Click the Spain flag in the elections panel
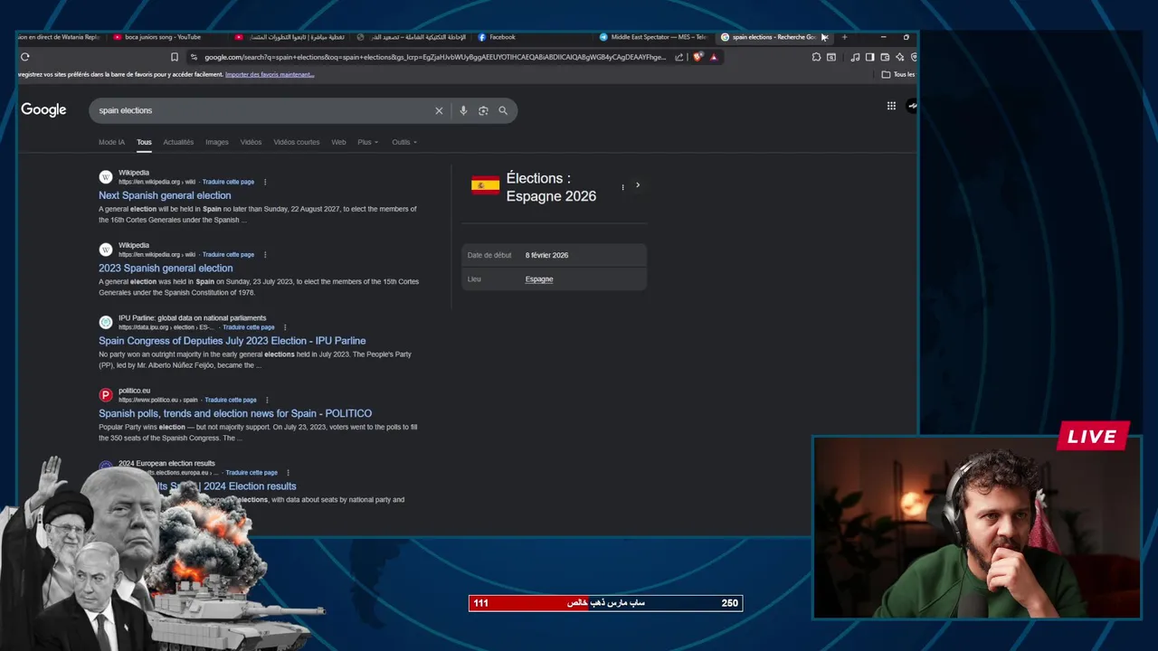 485,185
